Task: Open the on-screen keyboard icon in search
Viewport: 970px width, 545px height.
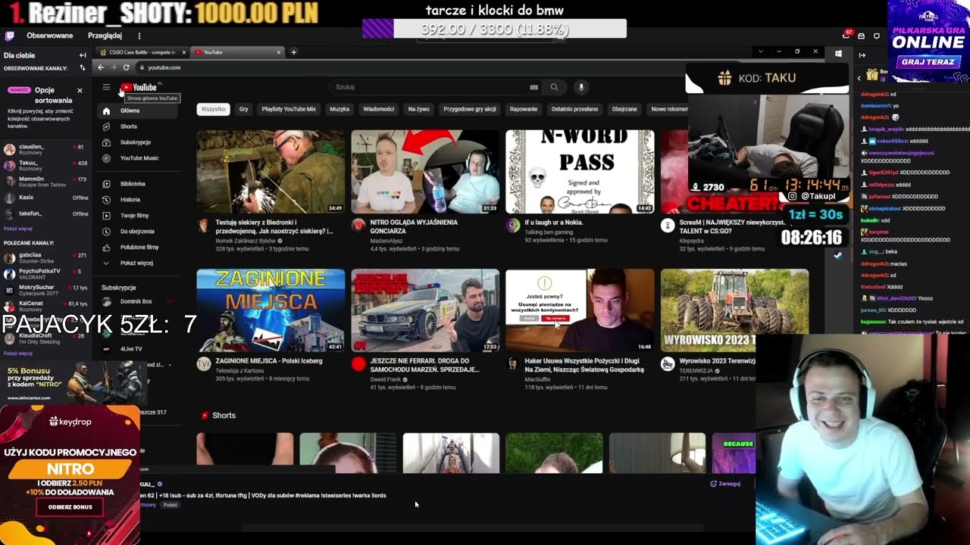Action: click(x=533, y=87)
